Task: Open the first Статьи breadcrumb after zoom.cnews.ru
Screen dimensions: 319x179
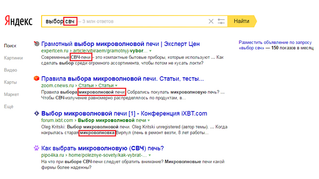Action: pyautogui.click(x=86, y=86)
